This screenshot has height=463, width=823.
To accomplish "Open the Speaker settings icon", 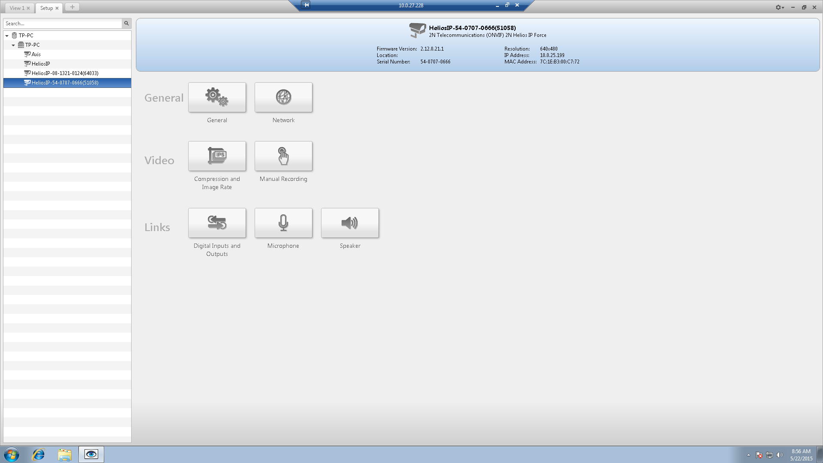I will coord(350,223).
